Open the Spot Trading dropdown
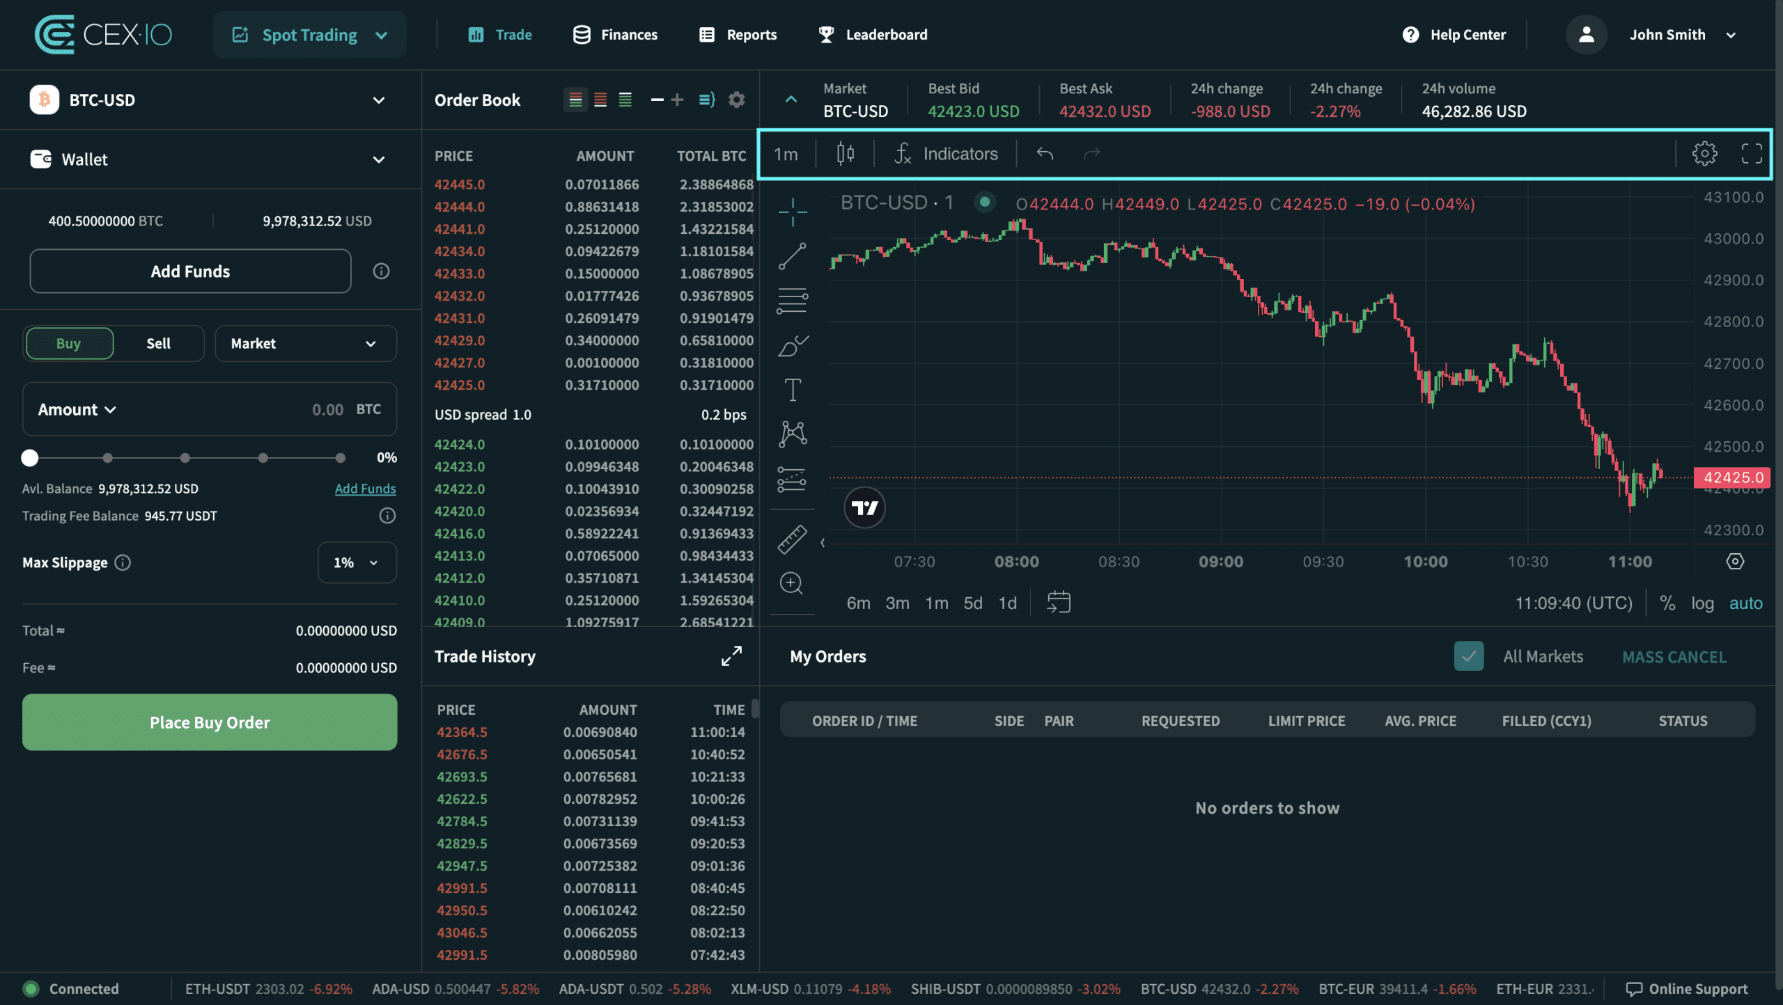The height and width of the screenshot is (1005, 1783). coord(310,35)
